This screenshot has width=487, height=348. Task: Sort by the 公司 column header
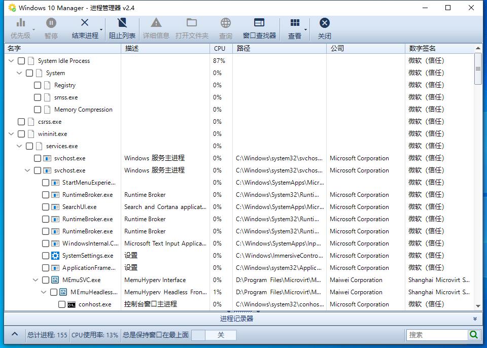pos(366,49)
